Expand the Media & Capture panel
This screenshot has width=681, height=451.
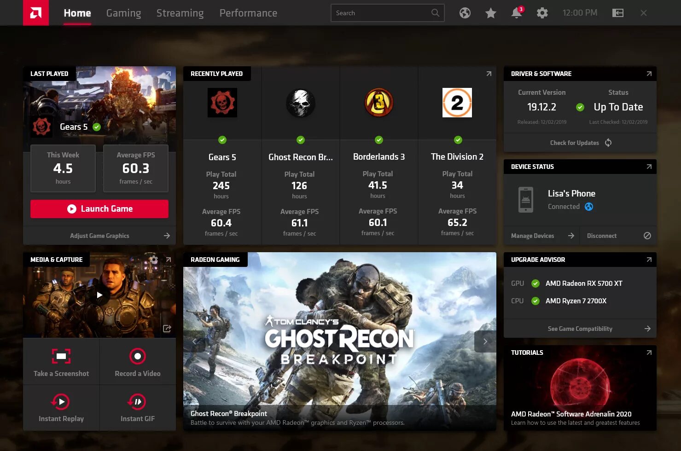(168, 260)
